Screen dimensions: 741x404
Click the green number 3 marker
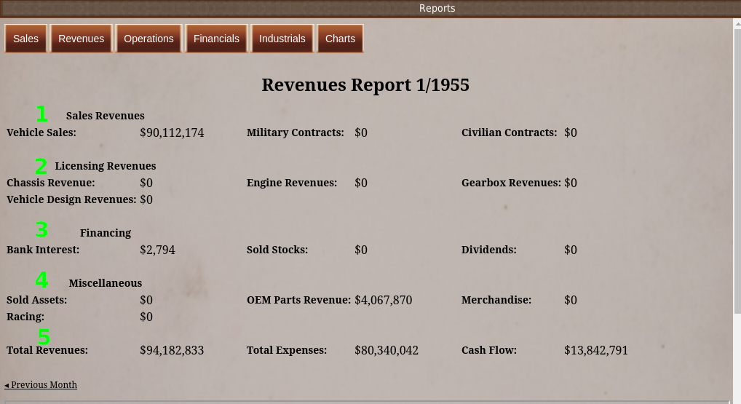point(41,230)
